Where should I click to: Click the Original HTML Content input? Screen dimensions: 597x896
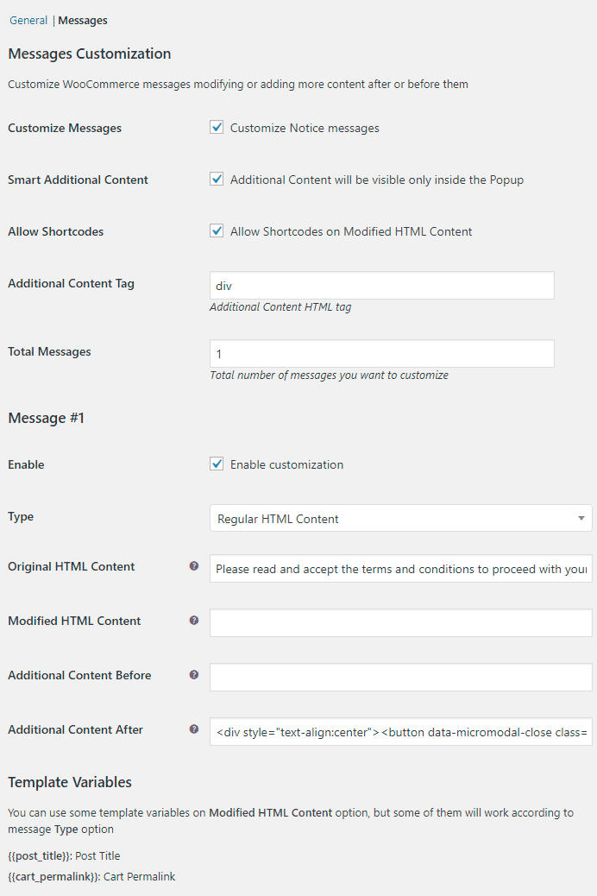tap(400, 569)
